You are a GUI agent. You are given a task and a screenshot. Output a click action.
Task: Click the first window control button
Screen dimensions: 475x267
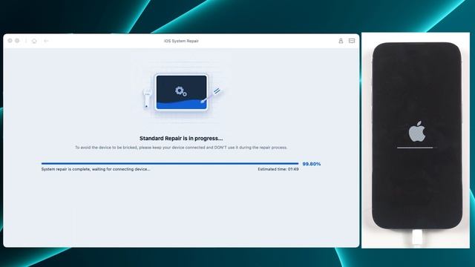click(x=10, y=41)
